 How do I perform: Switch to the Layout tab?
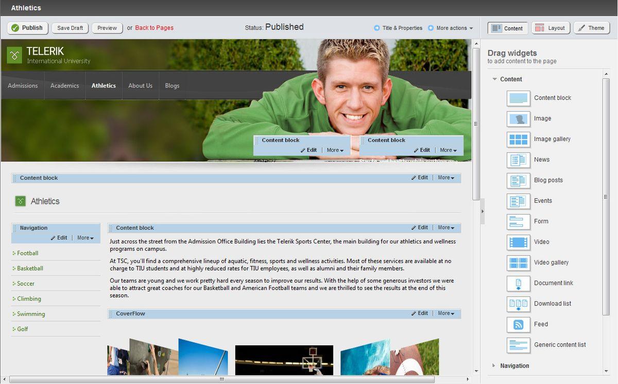[551, 28]
